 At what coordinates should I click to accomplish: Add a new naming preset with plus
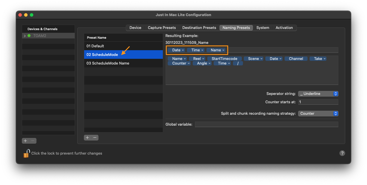coord(88,138)
